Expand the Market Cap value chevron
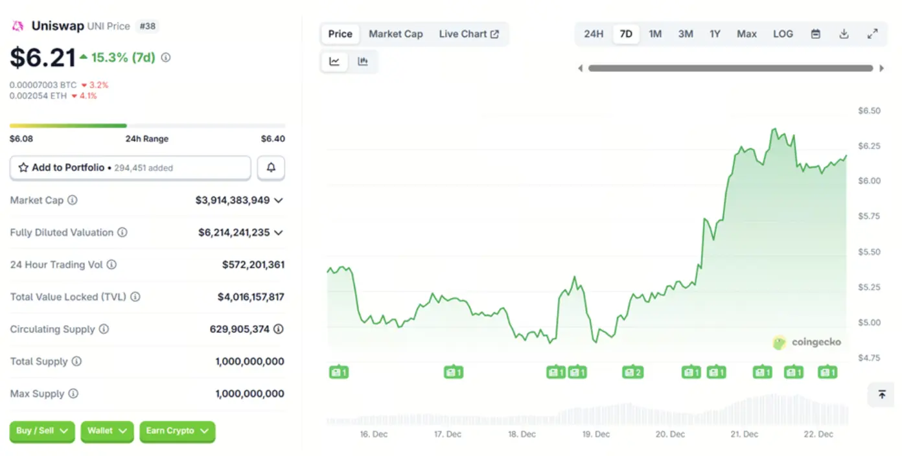 coord(279,201)
